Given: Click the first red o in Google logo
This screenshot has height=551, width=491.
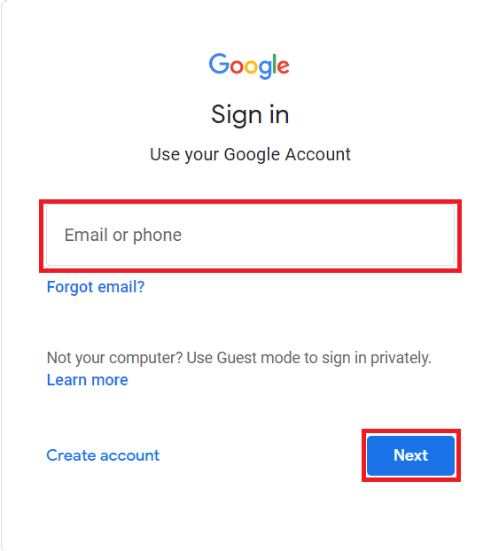Looking at the screenshot, I should 237,66.
